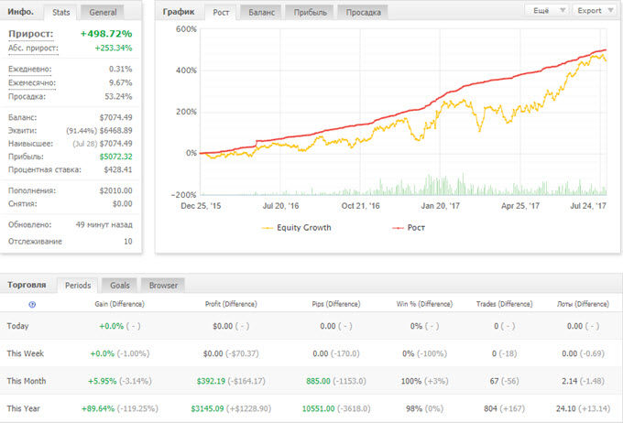This screenshot has width=623, height=423.
Task: Select the Рост chart tab
Action: click(221, 12)
